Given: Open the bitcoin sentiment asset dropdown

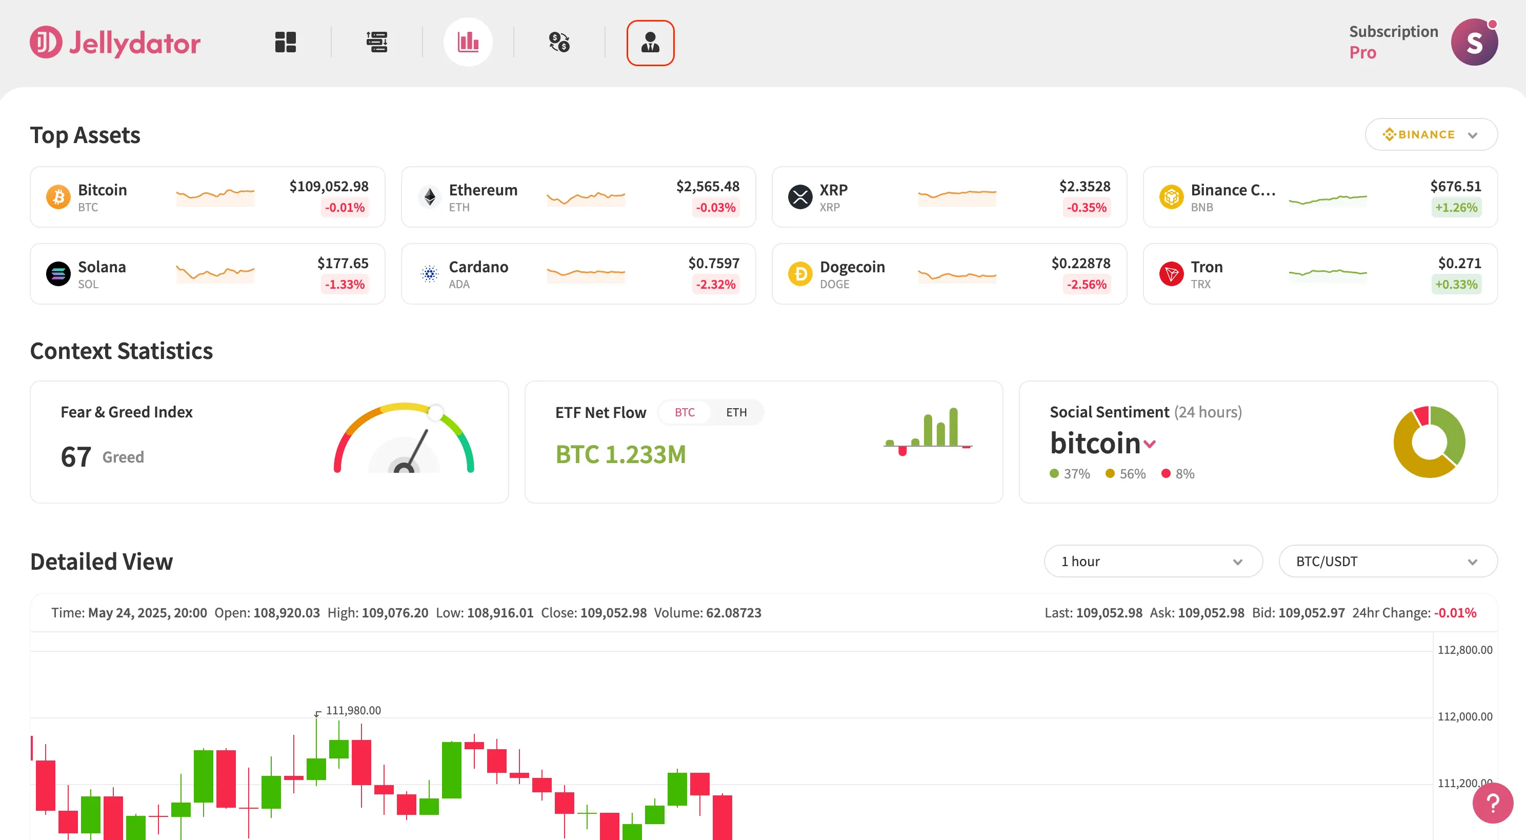Looking at the screenshot, I should (1102, 443).
